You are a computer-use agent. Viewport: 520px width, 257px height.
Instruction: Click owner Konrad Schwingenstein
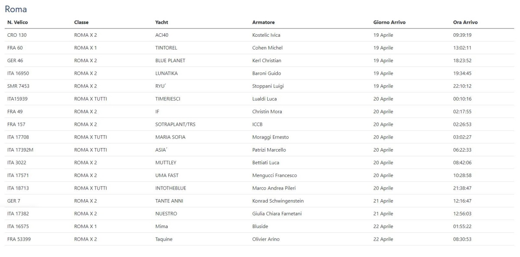[278, 201]
